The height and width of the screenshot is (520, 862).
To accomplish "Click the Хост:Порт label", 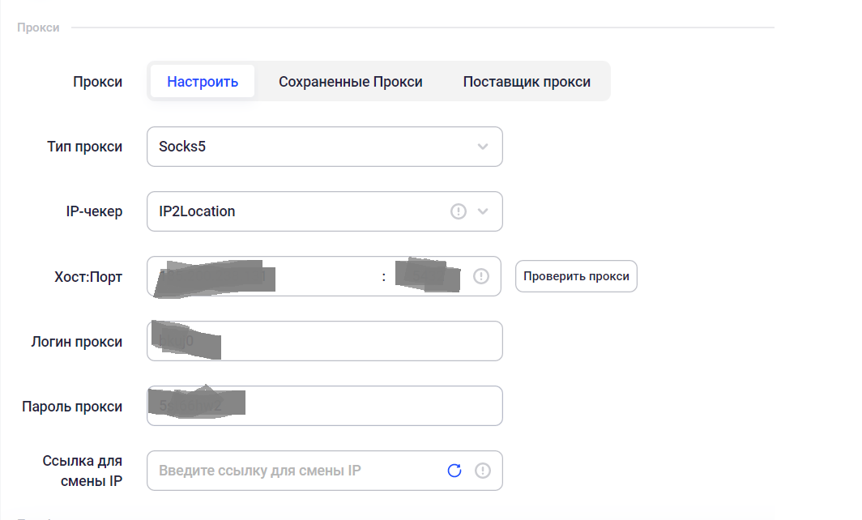I will pyautogui.click(x=88, y=276).
